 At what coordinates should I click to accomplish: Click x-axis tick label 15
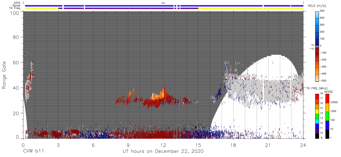point(198,145)
